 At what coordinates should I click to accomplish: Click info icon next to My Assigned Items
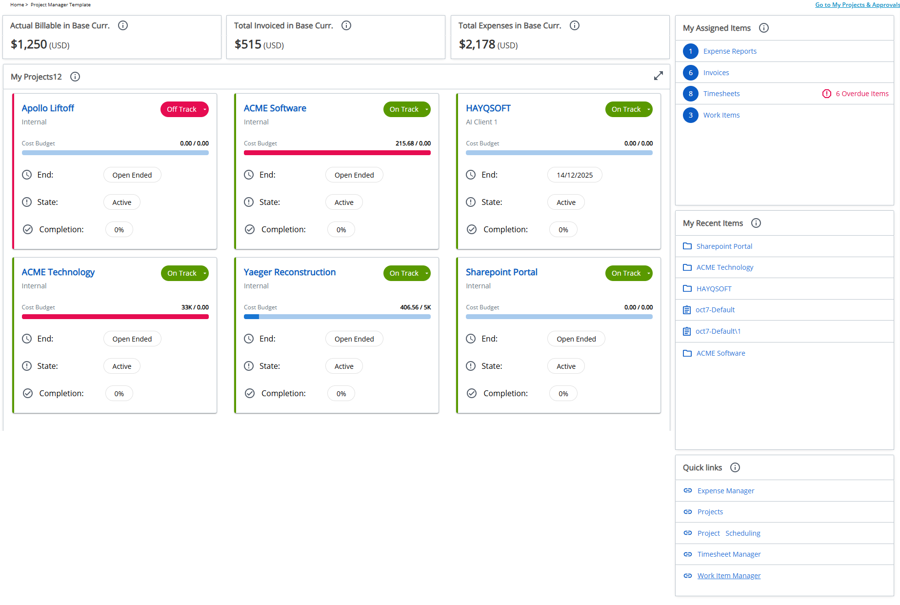pyautogui.click(x=763, y=28)
